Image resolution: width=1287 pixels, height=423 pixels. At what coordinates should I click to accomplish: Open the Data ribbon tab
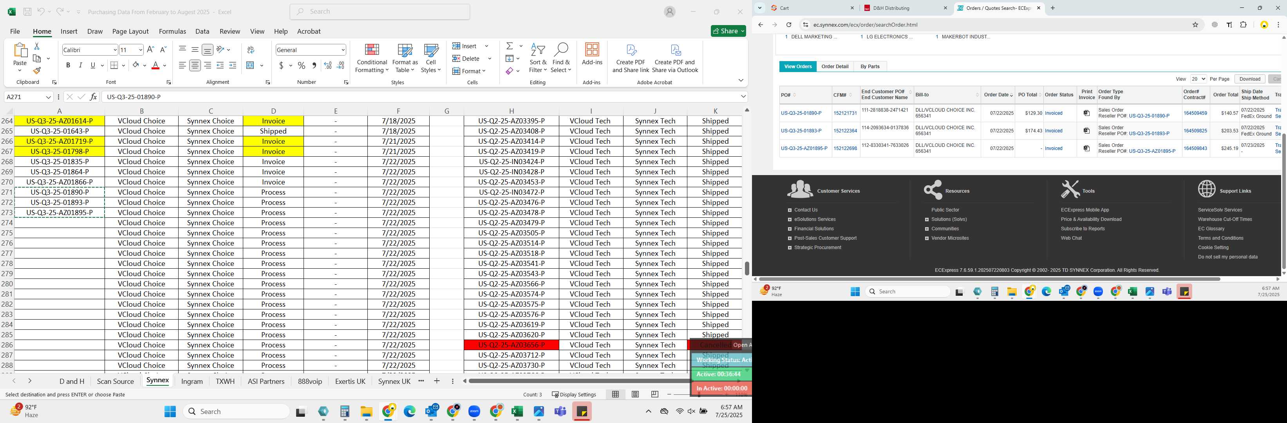202,31
